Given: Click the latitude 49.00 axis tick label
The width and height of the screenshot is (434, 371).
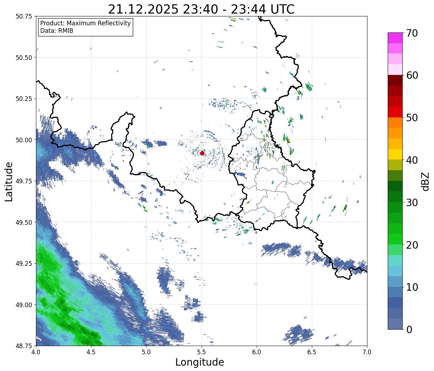Looking at the screenshot, I should click(24, 305).
